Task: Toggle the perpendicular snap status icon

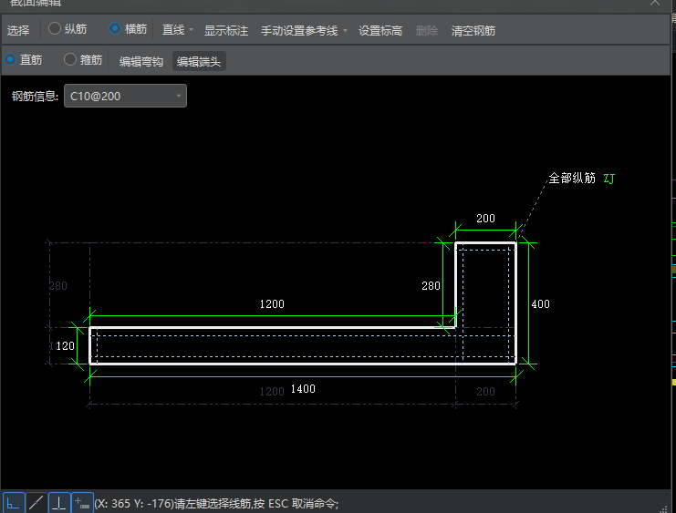Action: point(59,502)
